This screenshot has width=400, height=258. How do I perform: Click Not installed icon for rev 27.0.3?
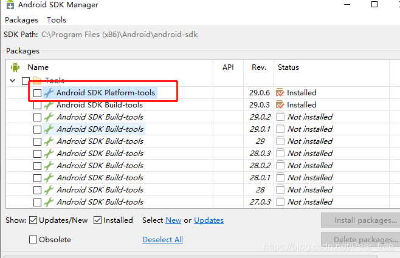pyautogui.click(x=280, y=202)
